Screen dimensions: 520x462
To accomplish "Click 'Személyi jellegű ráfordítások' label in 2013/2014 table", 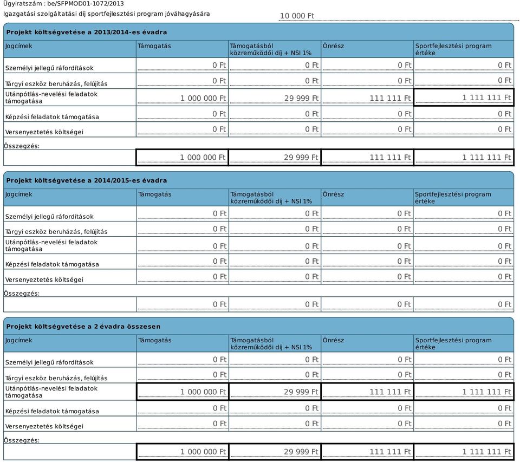I will tap(49, 68).
